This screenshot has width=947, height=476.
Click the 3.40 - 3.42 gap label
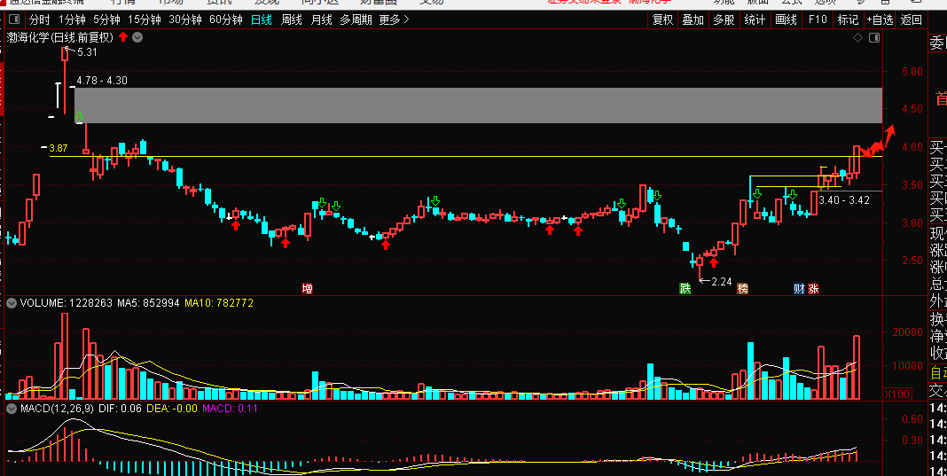pos(844,200)
